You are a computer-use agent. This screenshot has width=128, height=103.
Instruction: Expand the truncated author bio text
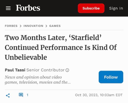(38, 80)
